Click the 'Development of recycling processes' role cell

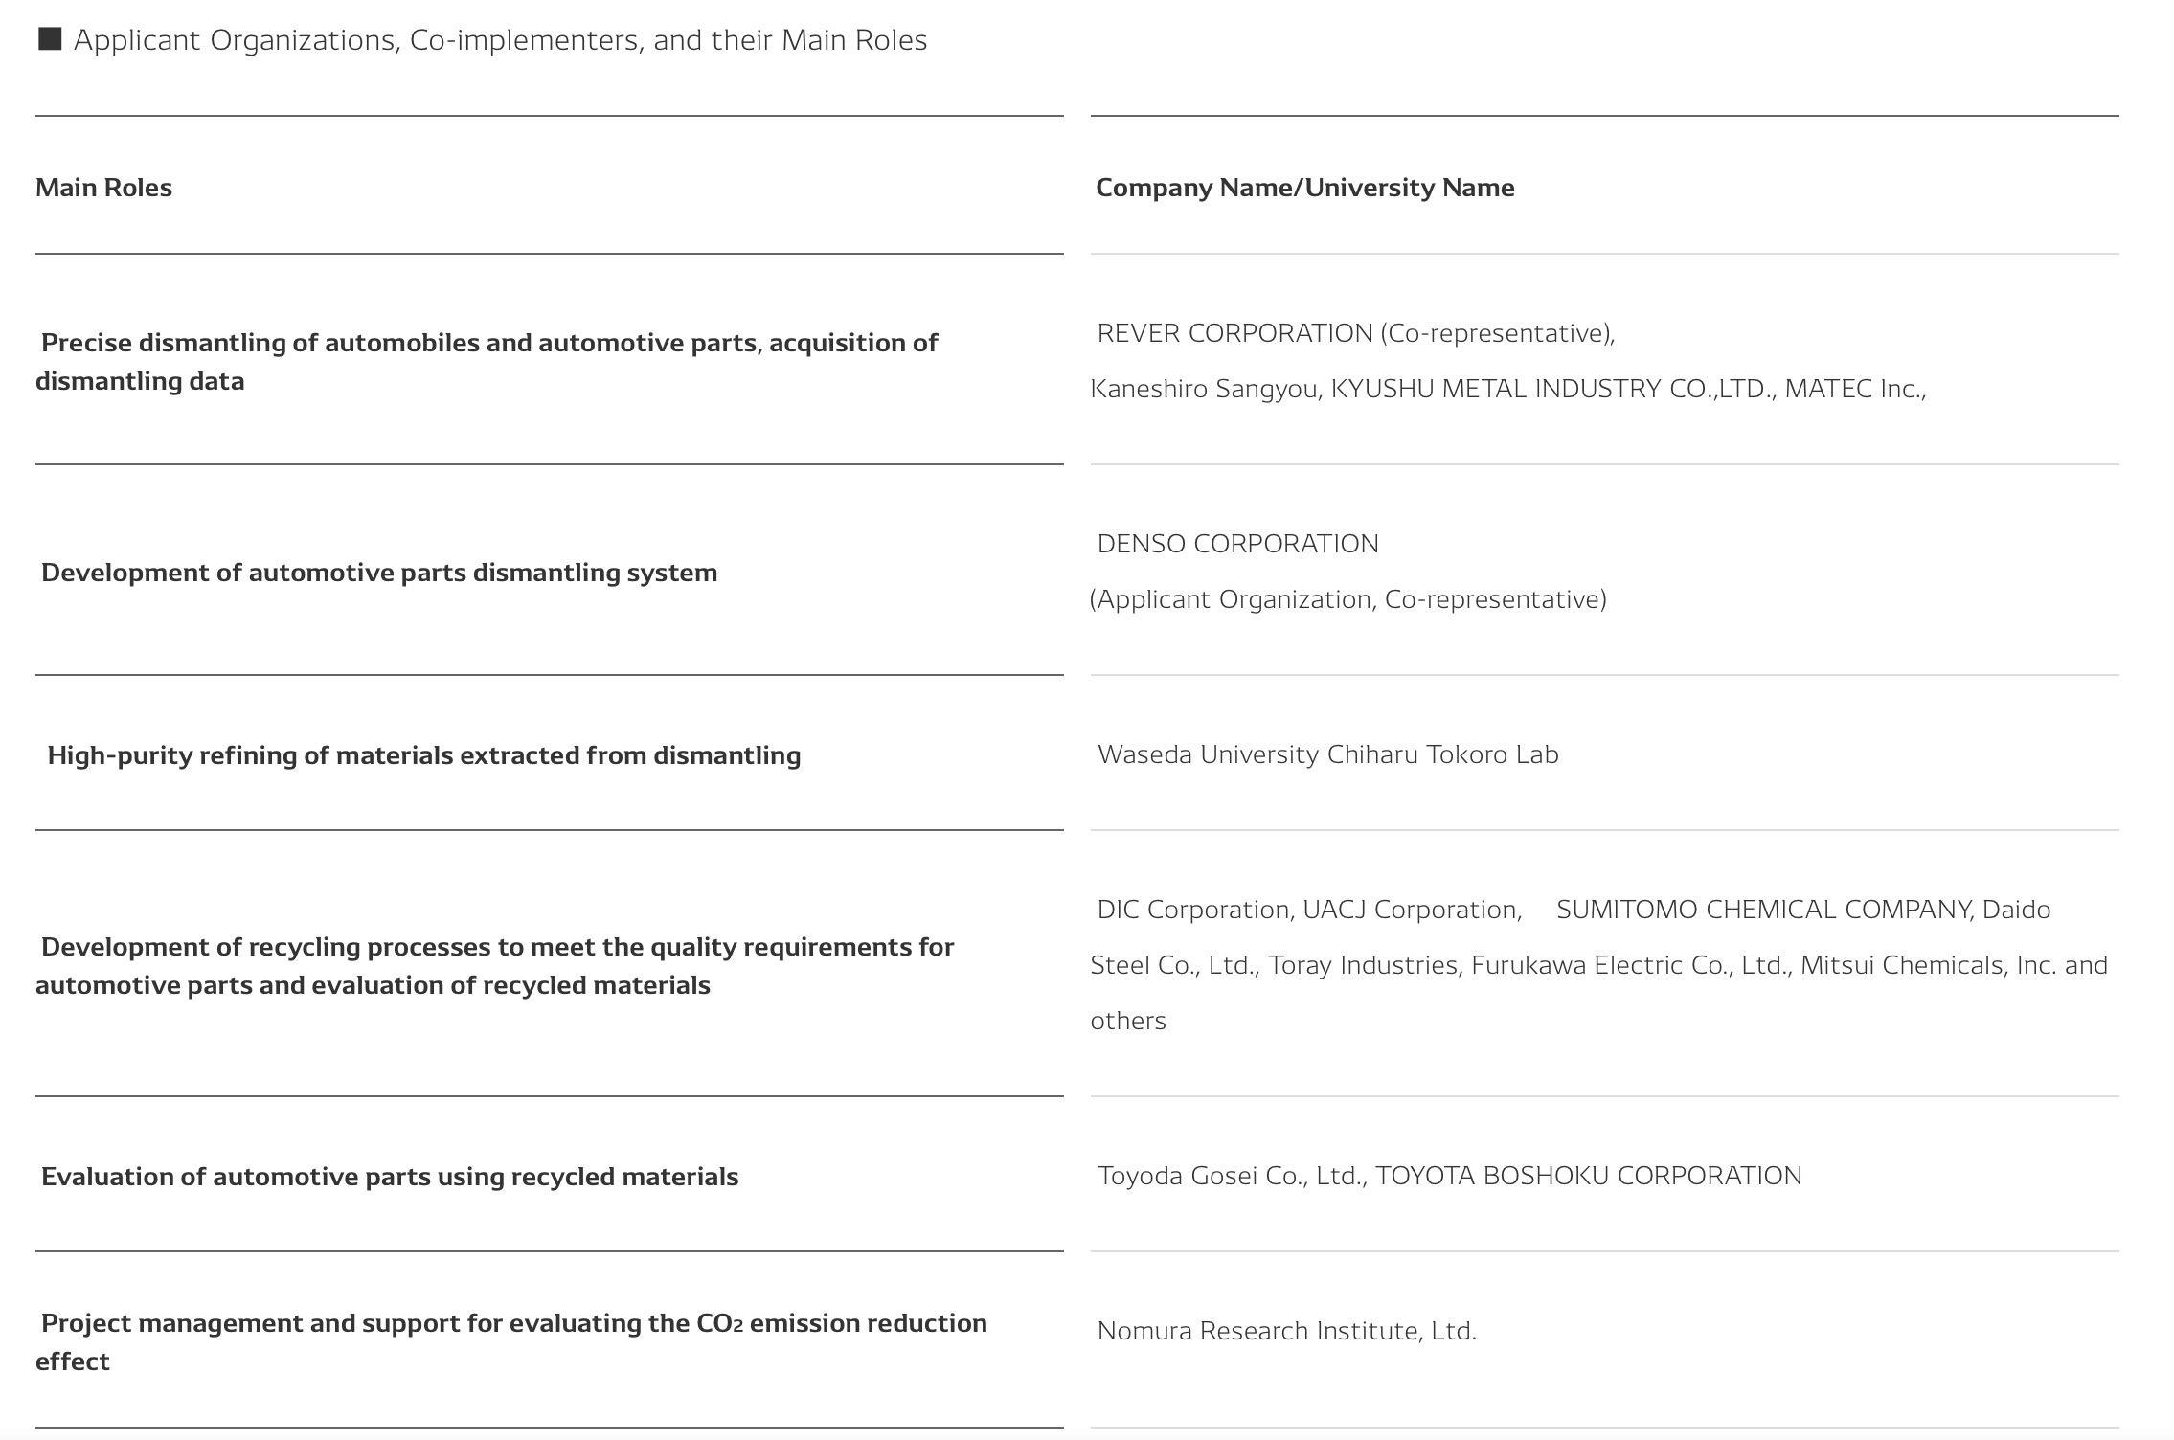pyautogui.click(x=496, y=966)
